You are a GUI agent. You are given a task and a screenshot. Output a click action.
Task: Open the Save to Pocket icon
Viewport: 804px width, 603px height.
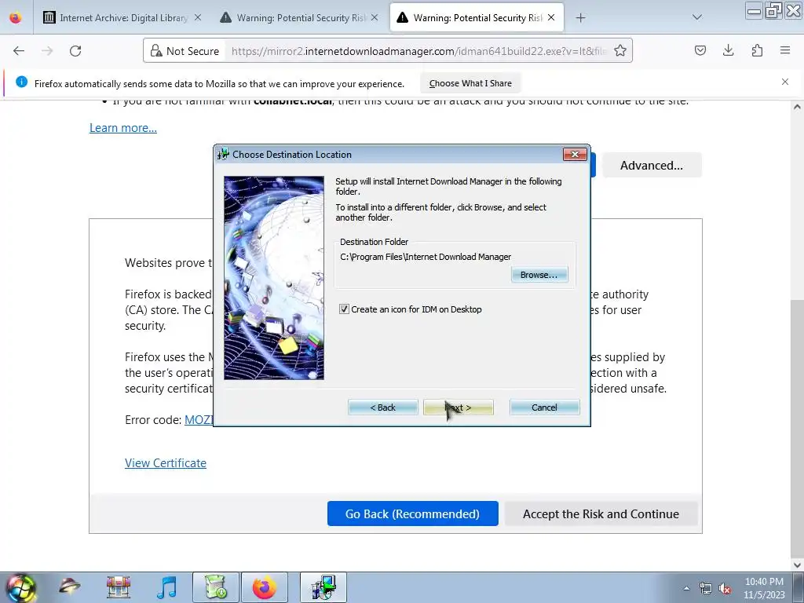(700, 50)
